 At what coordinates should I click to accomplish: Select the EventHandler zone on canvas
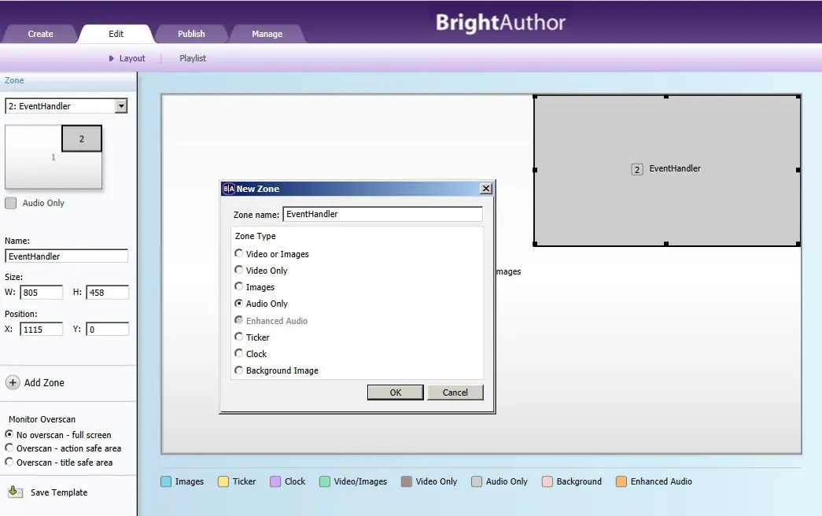[667, 171]
